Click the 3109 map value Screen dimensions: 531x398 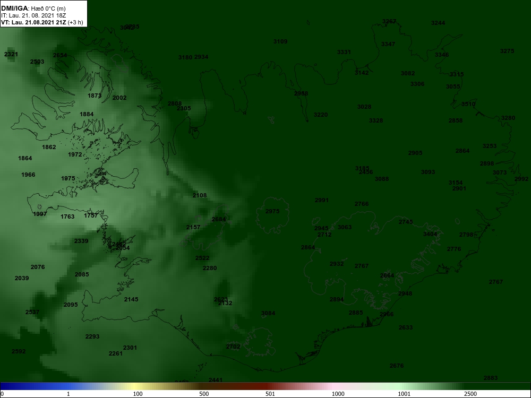point(280,41)
